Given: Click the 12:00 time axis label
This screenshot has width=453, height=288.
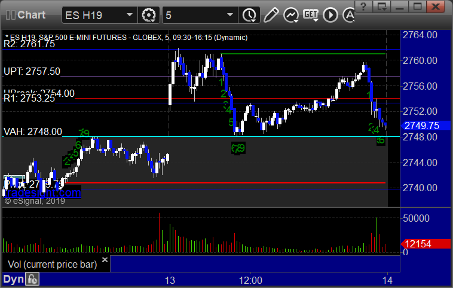Looking at the screenshot, I should coord(250,280).
